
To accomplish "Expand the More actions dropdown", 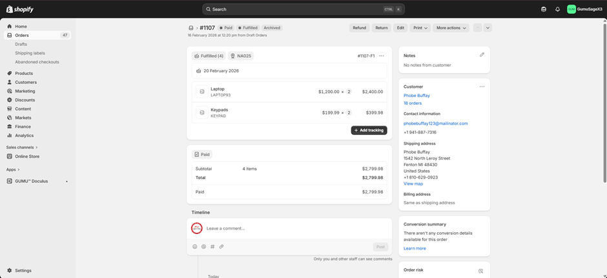I will (451, 28).
